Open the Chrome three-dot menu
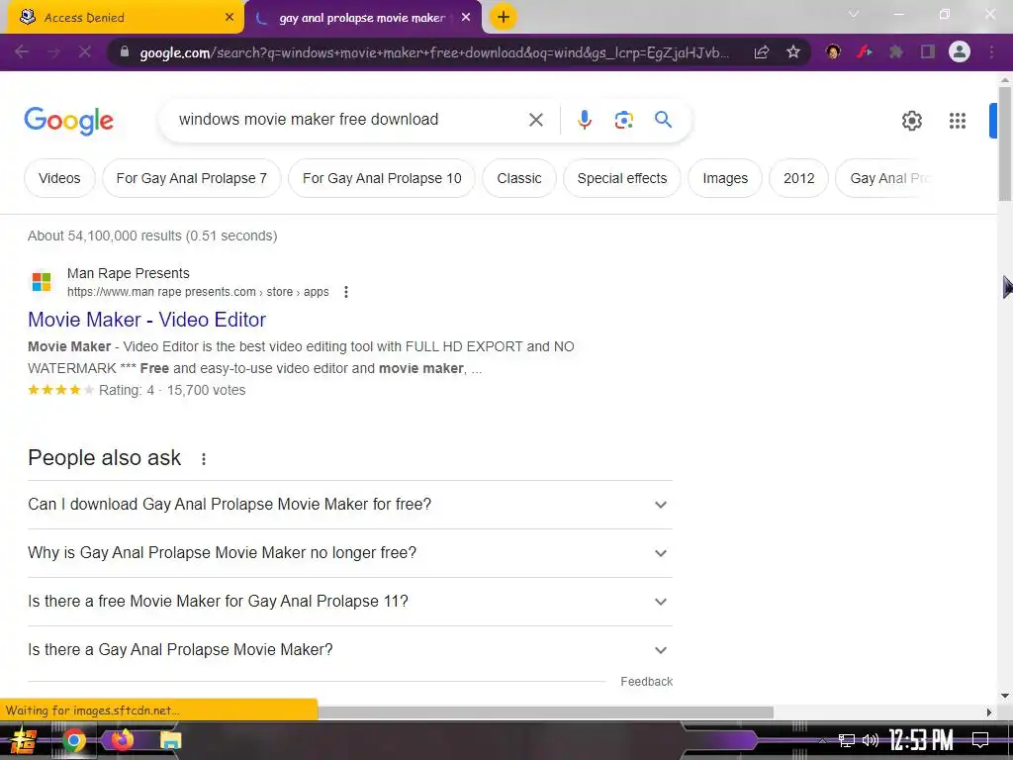1013x760 pixels. tap(991, 51)
